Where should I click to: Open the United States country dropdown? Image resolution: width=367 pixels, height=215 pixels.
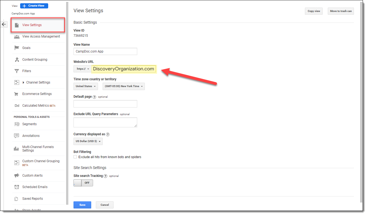pos(86,86)
